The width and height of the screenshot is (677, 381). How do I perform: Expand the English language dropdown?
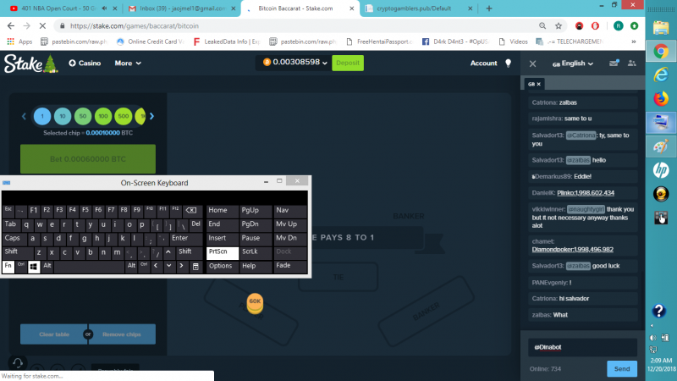[573, 63]
